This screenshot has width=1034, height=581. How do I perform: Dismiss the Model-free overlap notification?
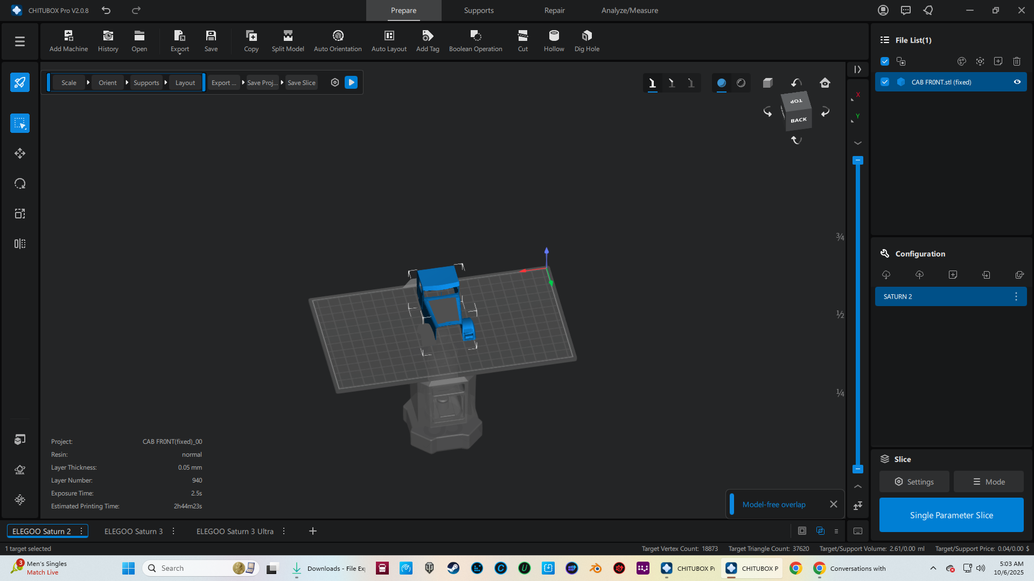pyautogui.click(x=833, y=504)
